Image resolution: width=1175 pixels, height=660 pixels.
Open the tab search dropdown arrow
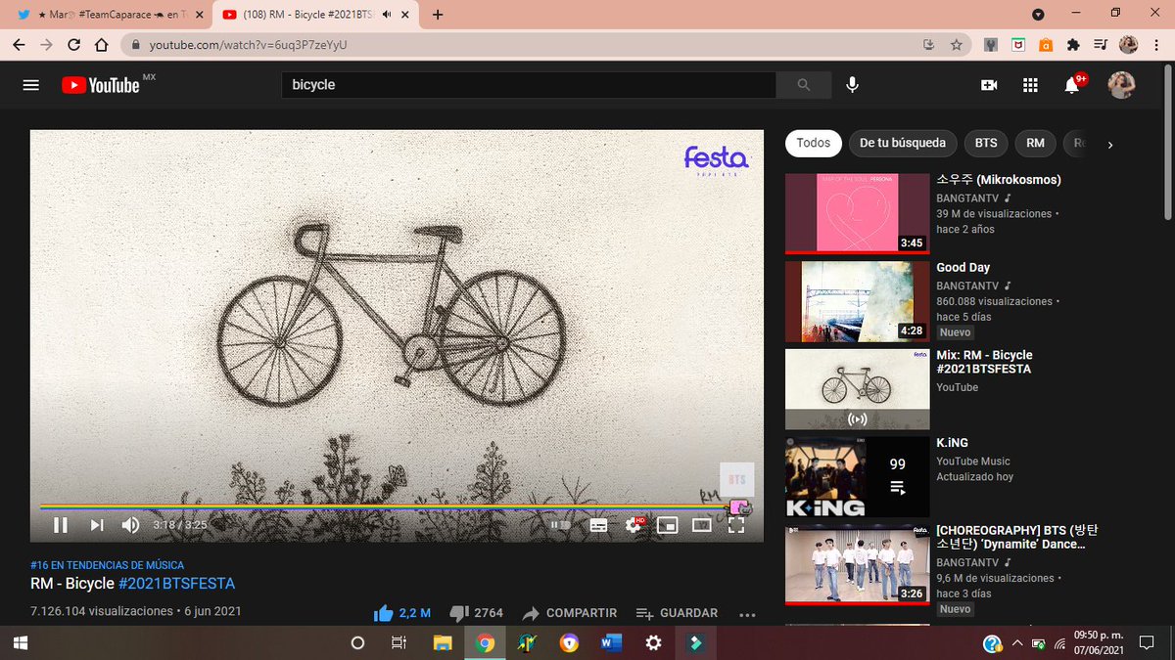click(x=1038, y=14)
